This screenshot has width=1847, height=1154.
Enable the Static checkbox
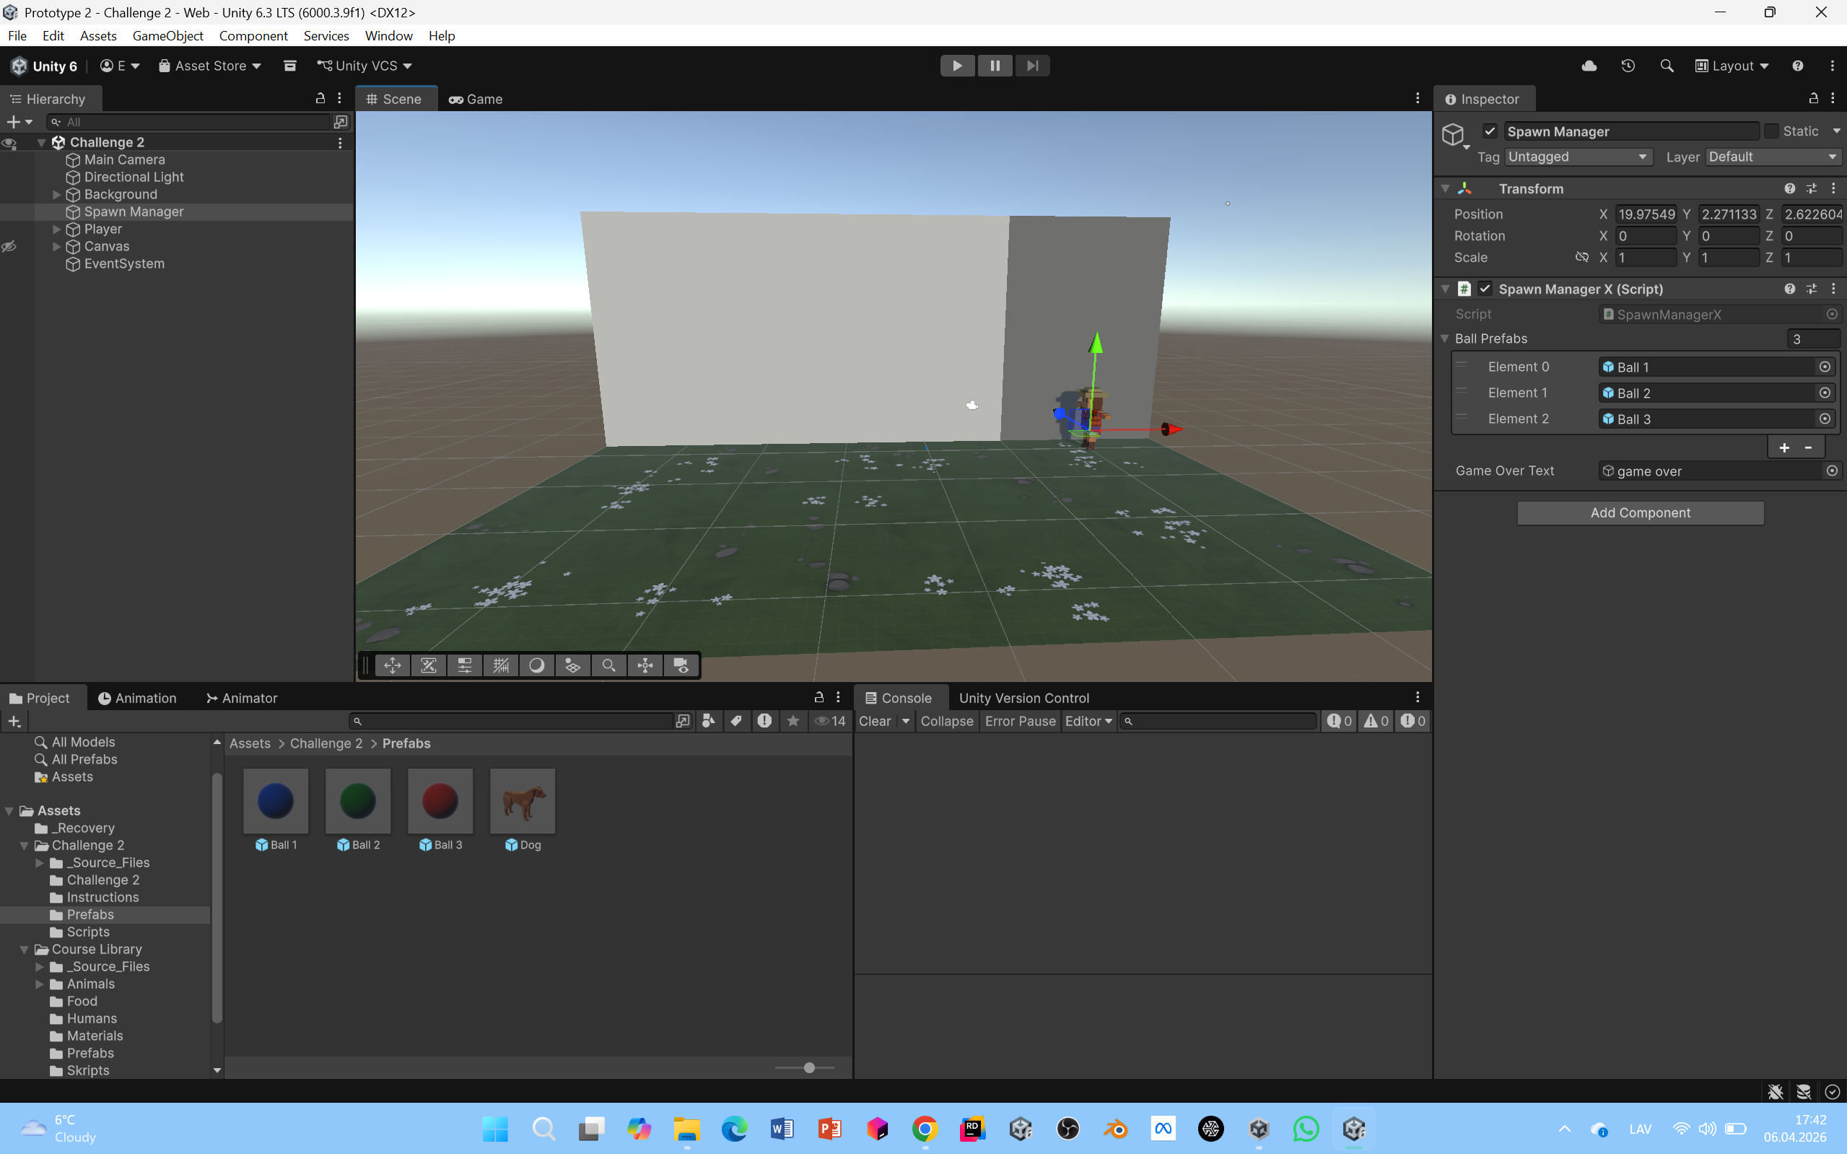click(x=1771, y=131)
